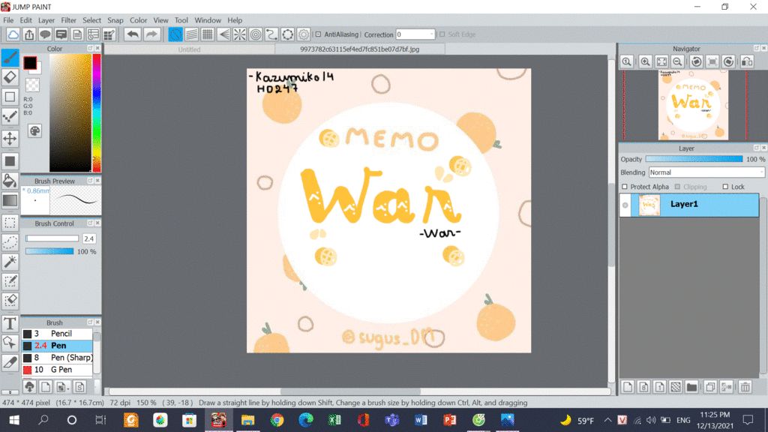
Task: Enable parallel lines snap
Action: (191, 34)
